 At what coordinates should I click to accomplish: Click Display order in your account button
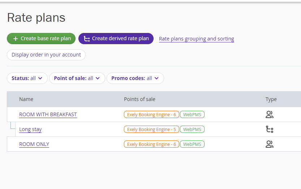pos(46,55)
